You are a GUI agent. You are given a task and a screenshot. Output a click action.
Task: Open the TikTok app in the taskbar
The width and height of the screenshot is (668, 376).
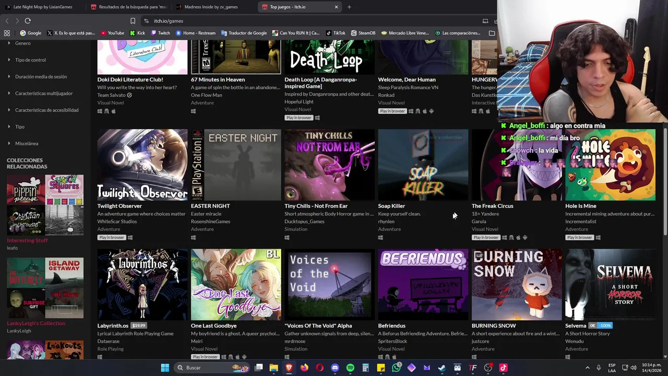point(503,368)
